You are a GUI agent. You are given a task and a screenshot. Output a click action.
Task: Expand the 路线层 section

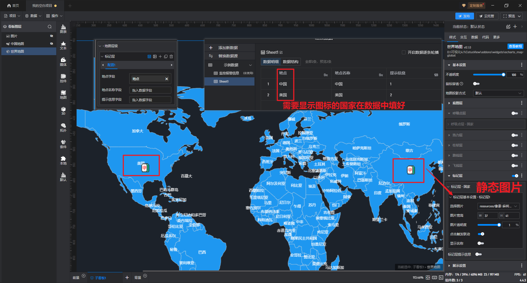449,155
